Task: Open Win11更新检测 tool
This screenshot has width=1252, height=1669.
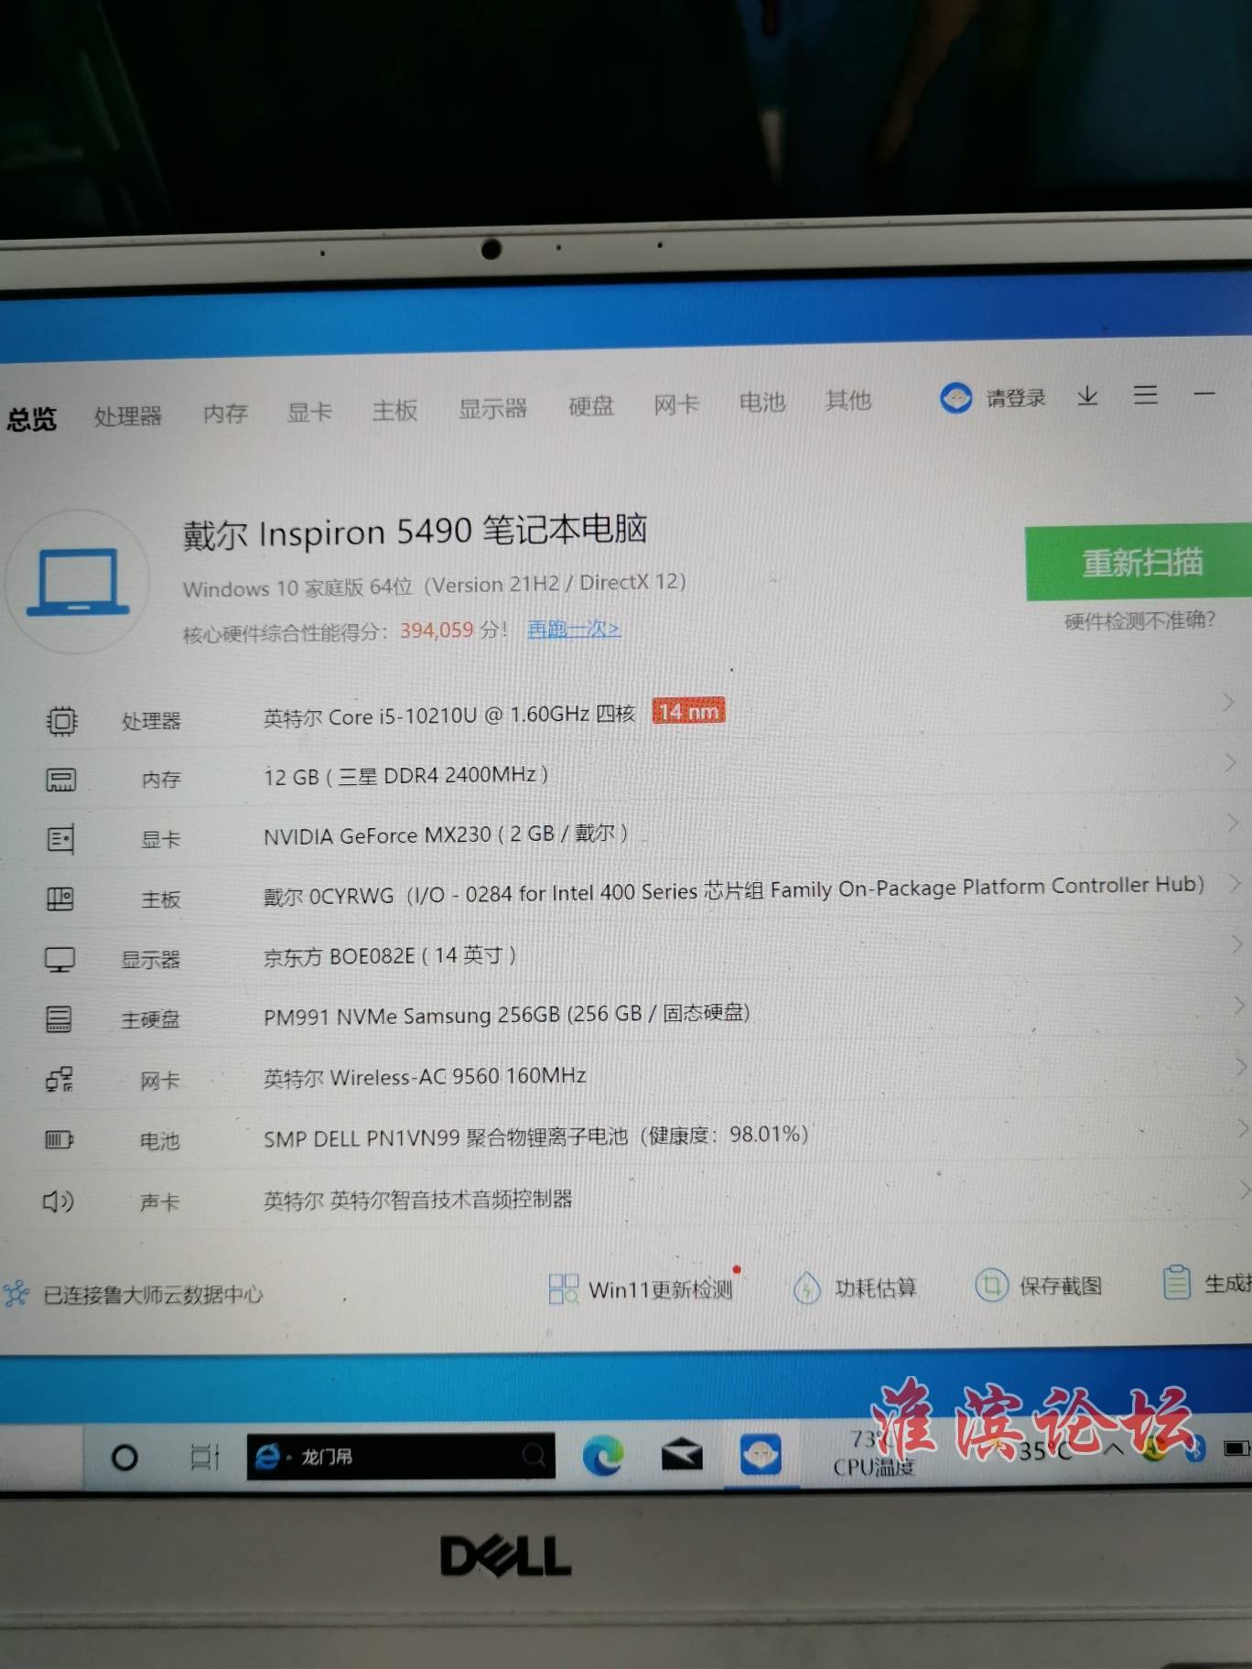Action: click(641, 1288)
